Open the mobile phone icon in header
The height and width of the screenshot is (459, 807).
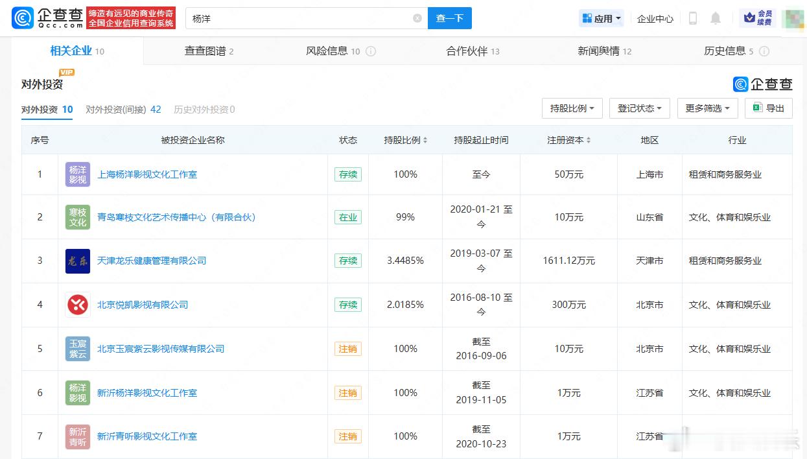(692, 18)
